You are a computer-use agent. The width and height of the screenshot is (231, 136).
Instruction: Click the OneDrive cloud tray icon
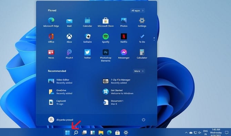[191, 133]
